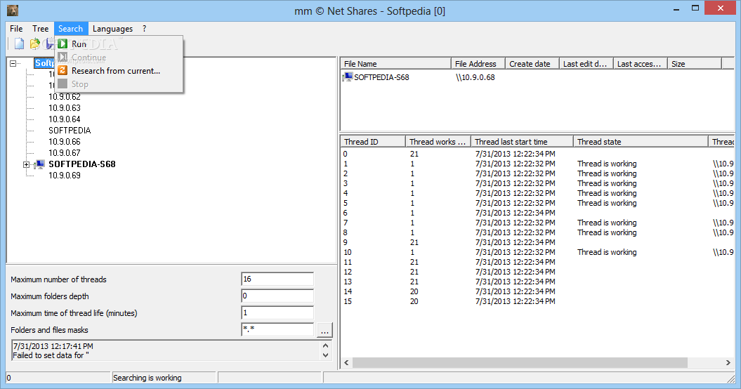
Task: Minimize the Net Shares window
Action: pos(676,8)
